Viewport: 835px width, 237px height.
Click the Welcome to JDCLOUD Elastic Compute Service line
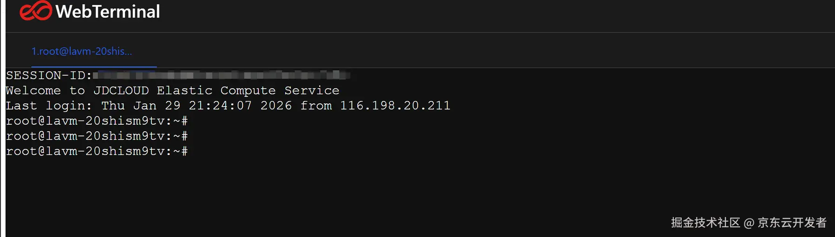(x=172, y=90)
